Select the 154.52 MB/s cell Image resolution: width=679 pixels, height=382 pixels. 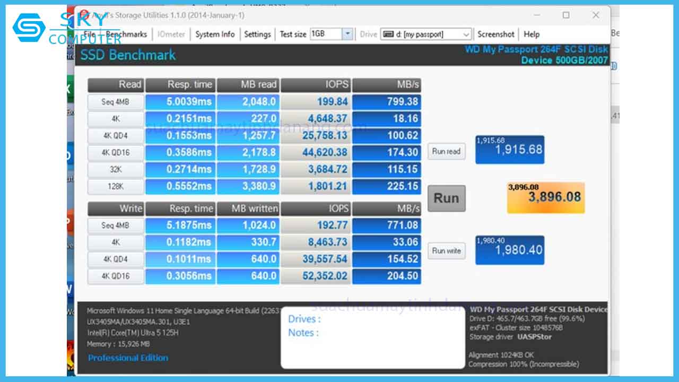point(386,259)
